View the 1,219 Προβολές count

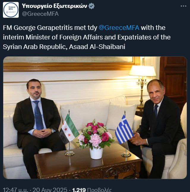pyautogui.click(x=92, y=190)
